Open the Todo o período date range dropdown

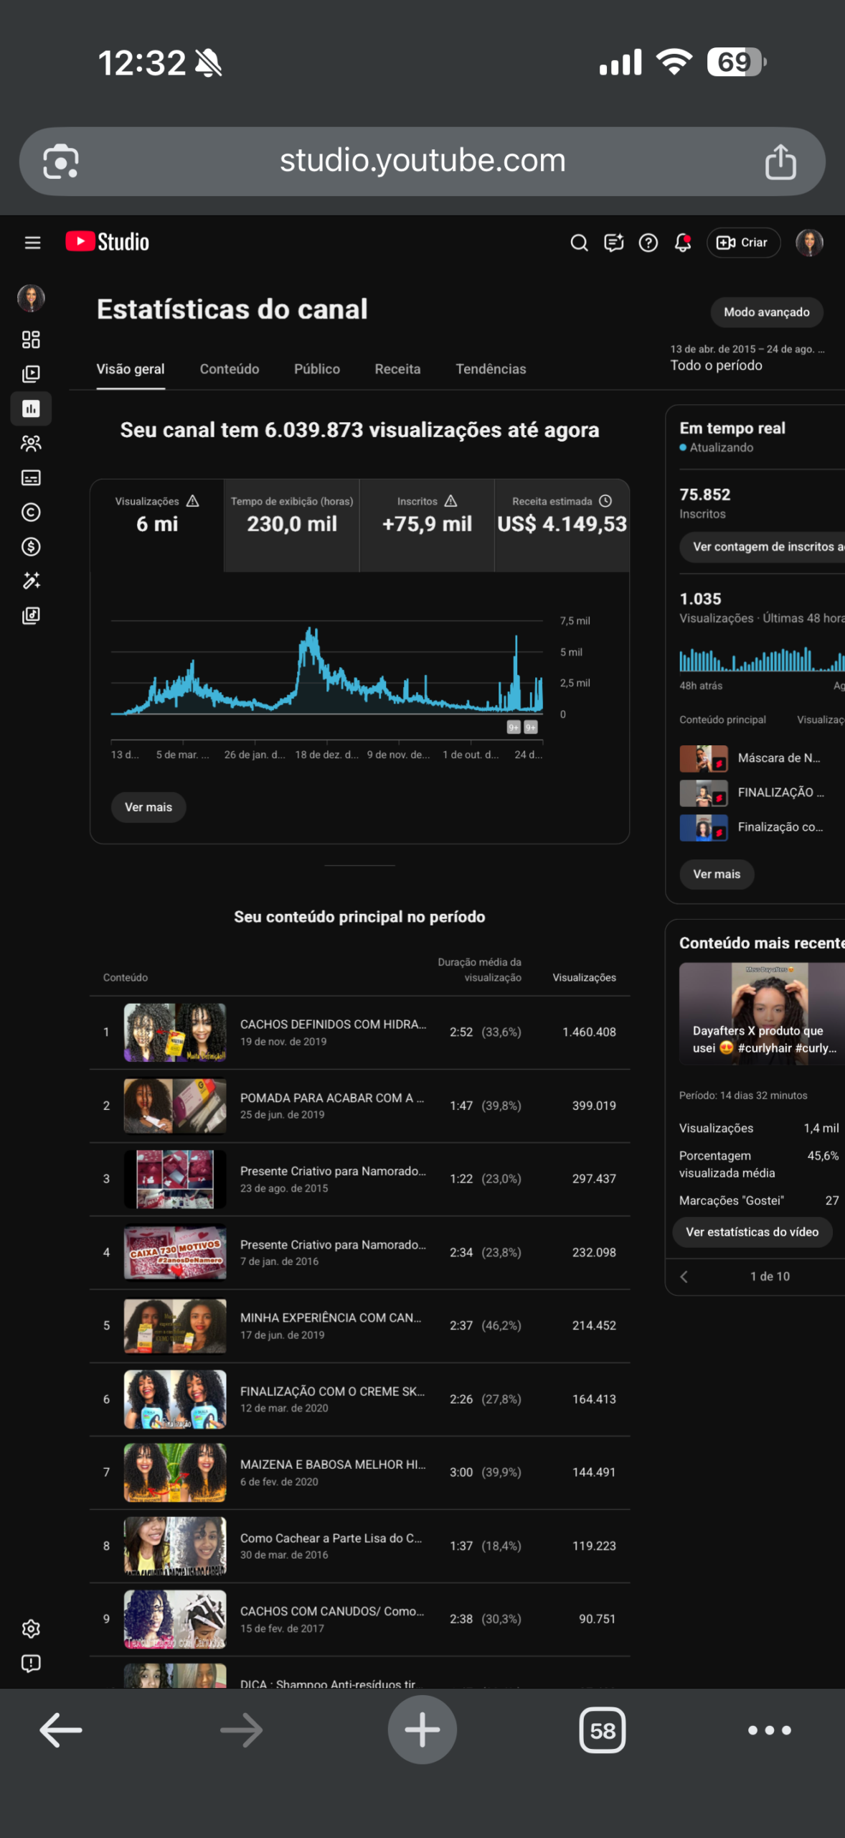point(747,358)
